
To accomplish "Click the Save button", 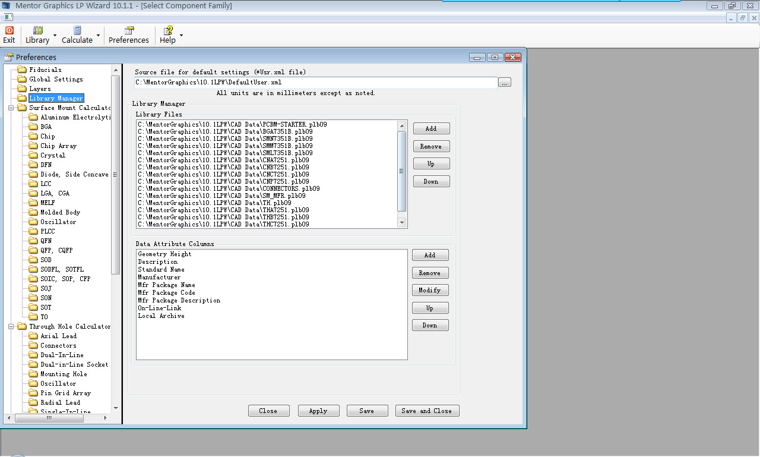I will (367, 411).
